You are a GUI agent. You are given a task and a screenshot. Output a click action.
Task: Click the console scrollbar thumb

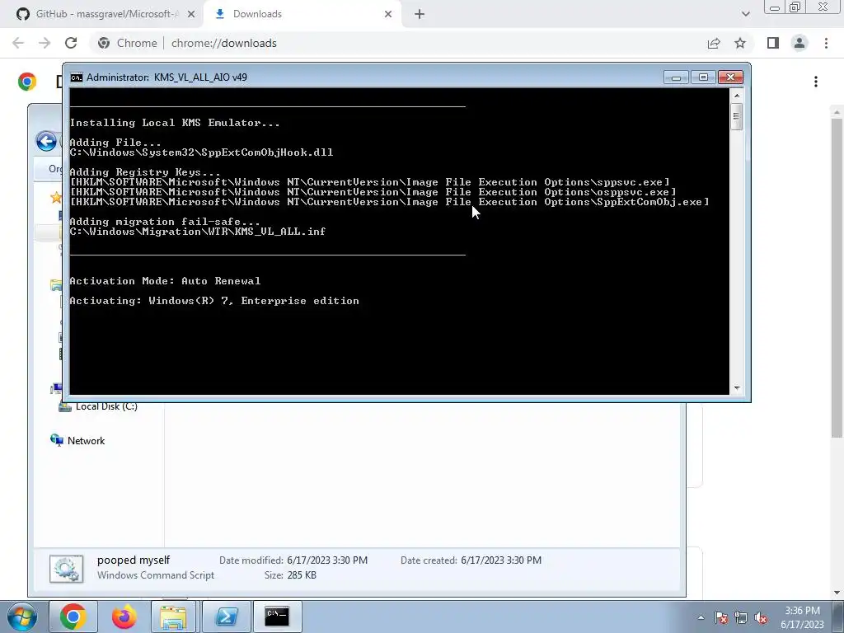click(737, 117)
